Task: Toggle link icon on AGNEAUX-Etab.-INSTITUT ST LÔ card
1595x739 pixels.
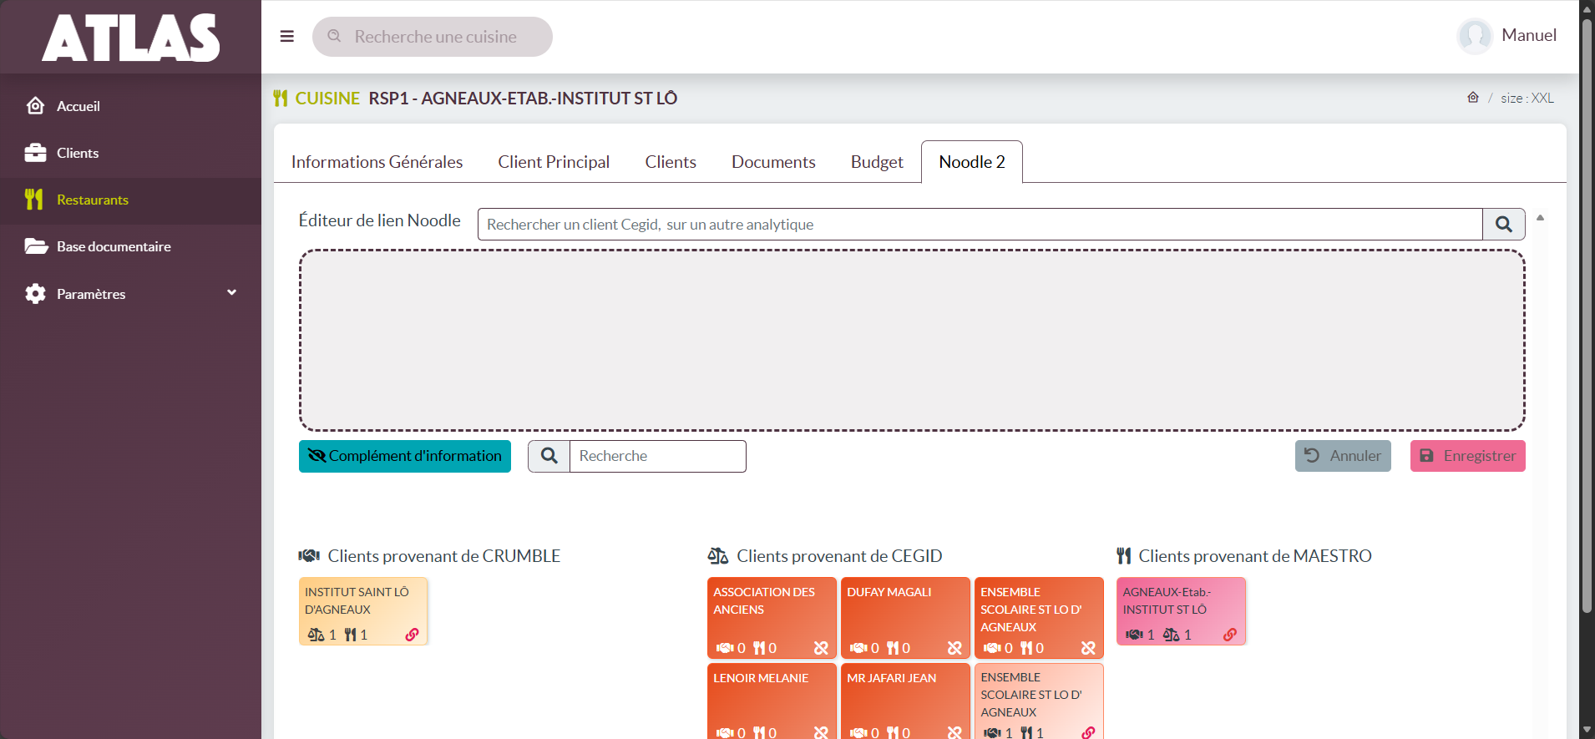Action: tap(1231, 635)
